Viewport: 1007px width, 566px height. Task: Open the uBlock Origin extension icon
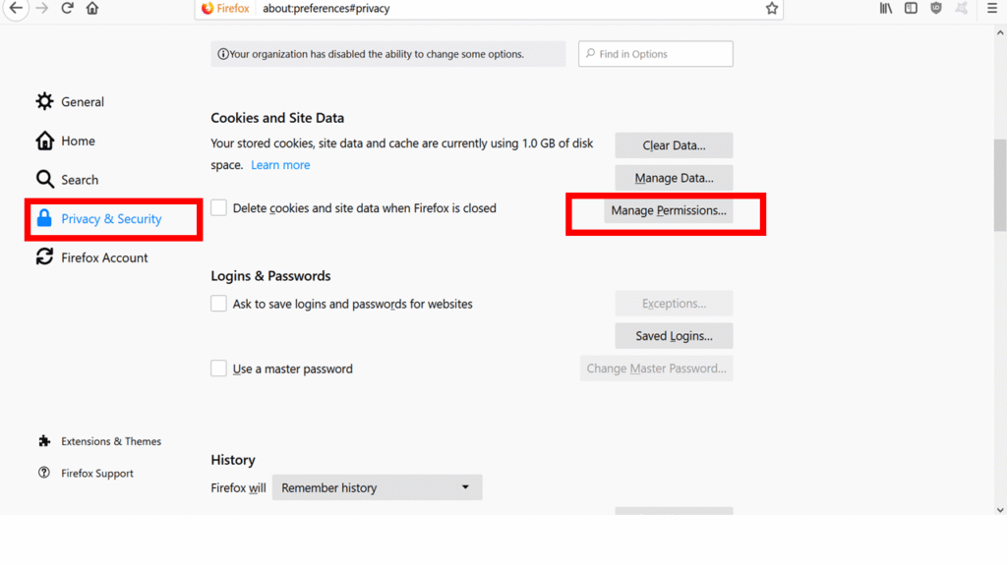936,9
